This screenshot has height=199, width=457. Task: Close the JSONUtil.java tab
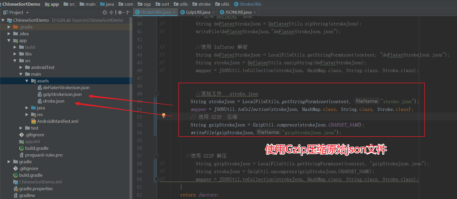pos(255,12)
